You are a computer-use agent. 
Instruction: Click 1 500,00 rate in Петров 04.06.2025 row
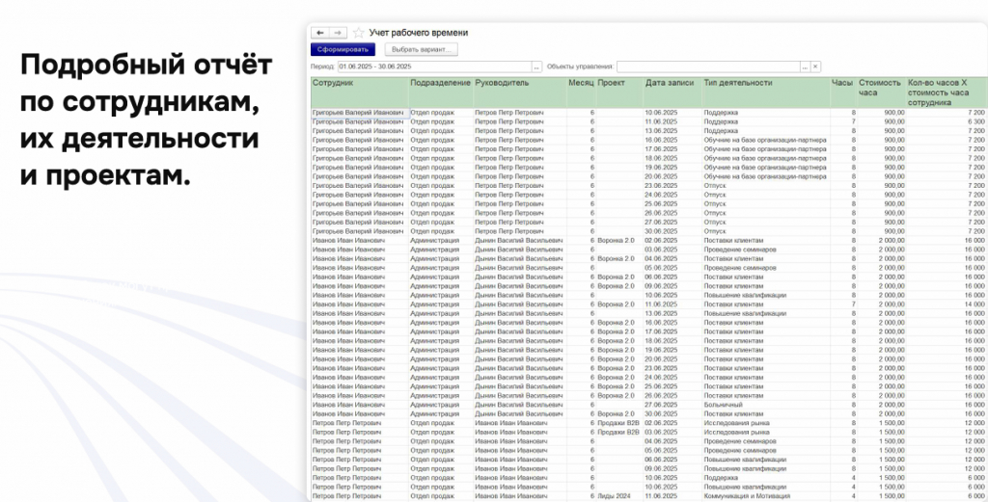pos(890,441)
